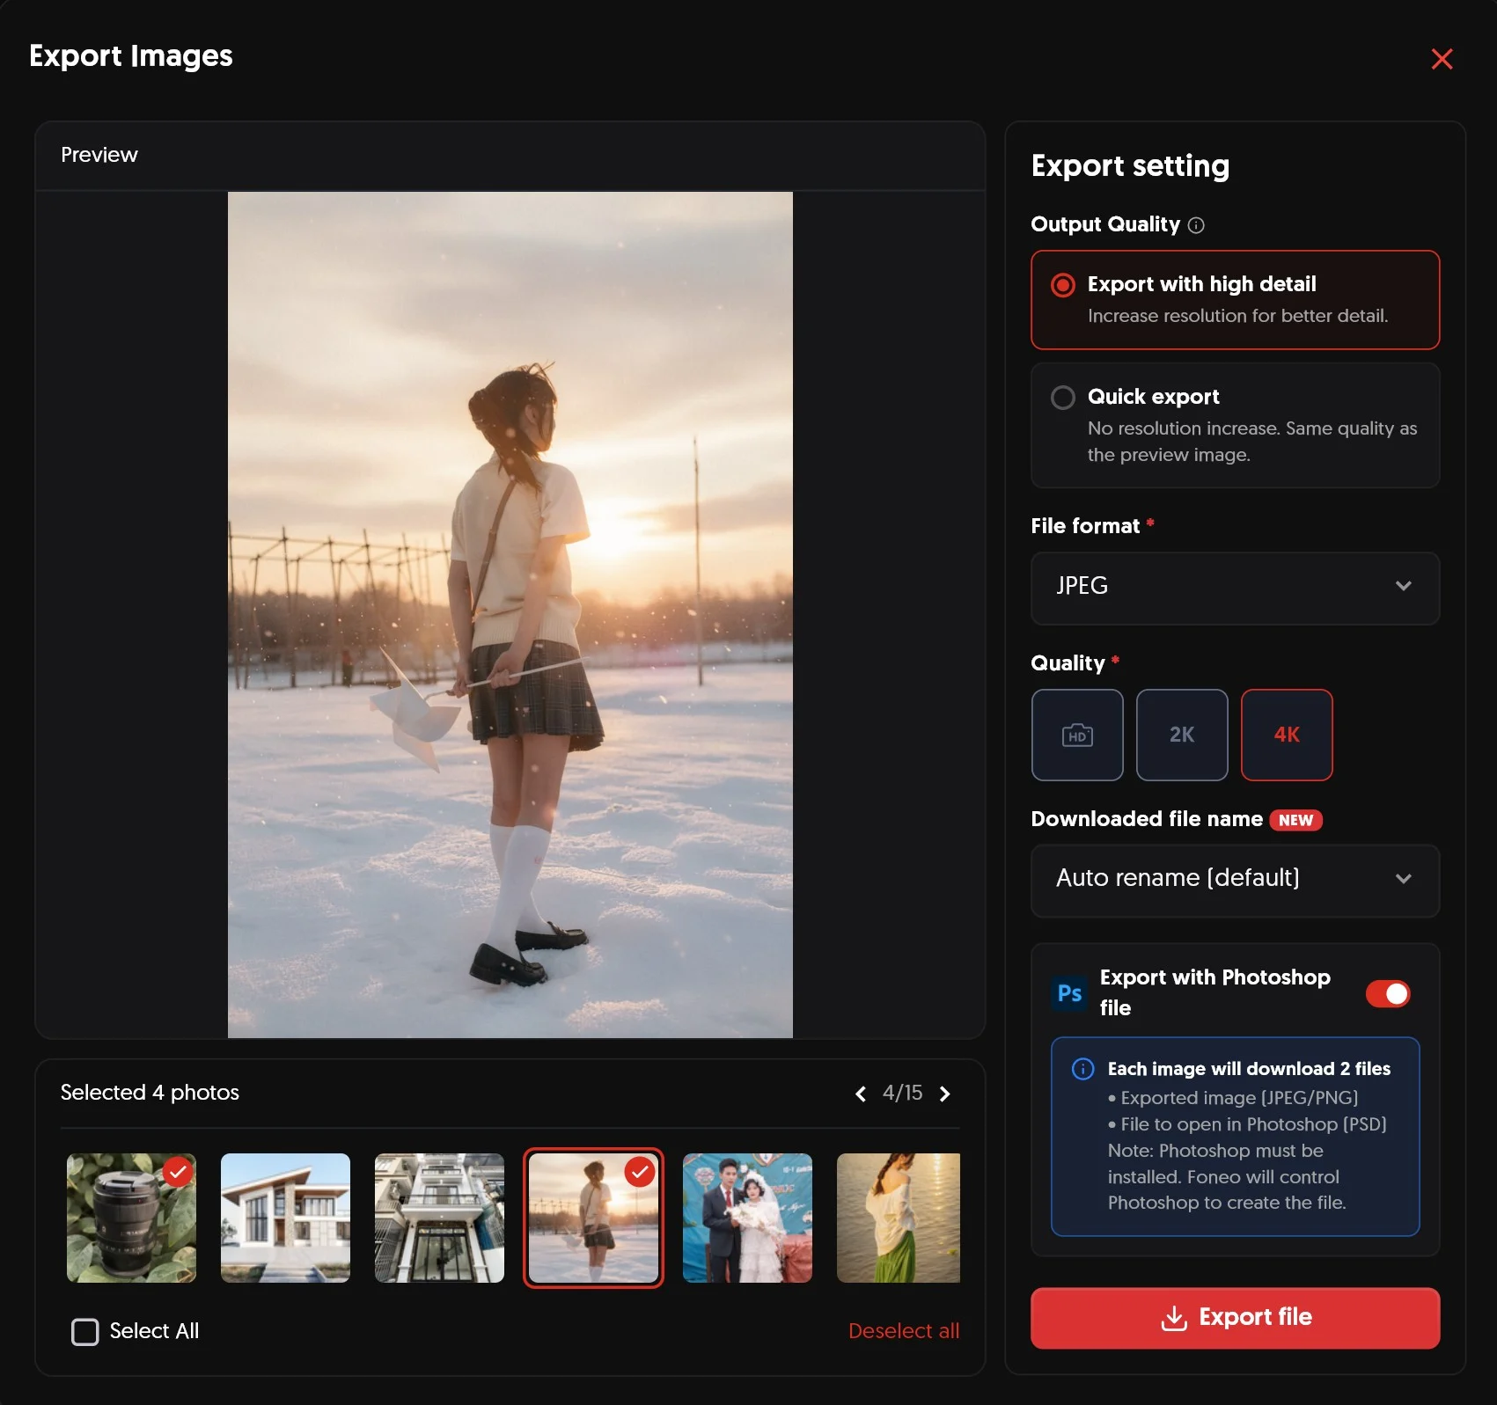The image size is (1497, 1405).
Task: Go to previous photo page arrow
Action: coord(861,1094)
